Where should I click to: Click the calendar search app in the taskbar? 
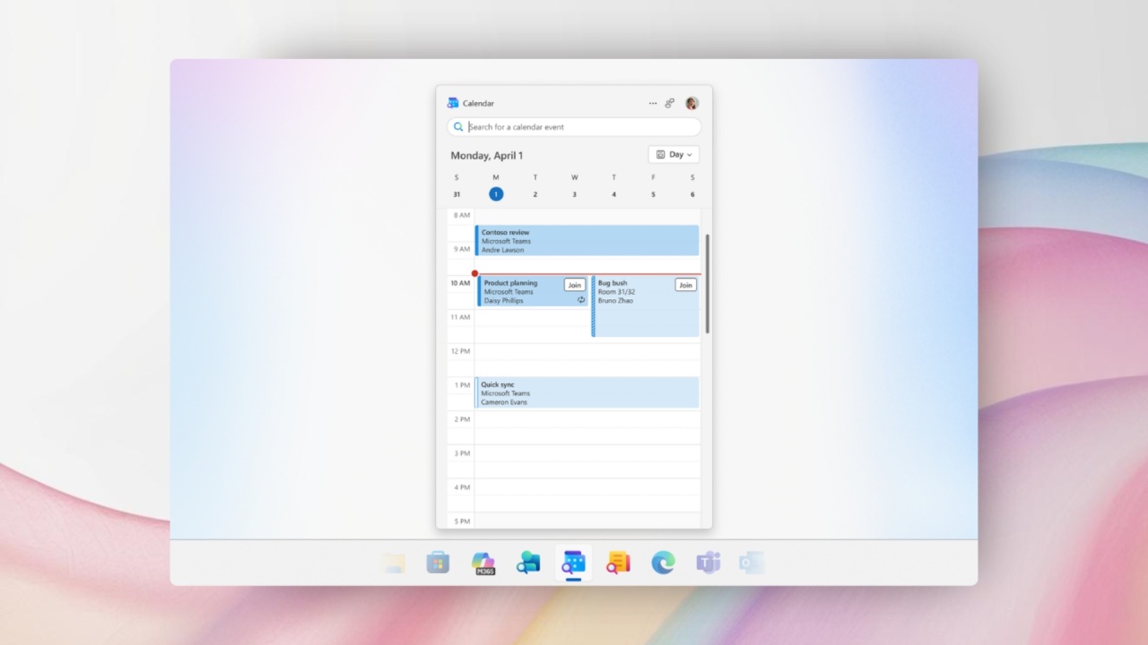pyautogui.click(x=573, y=563)
